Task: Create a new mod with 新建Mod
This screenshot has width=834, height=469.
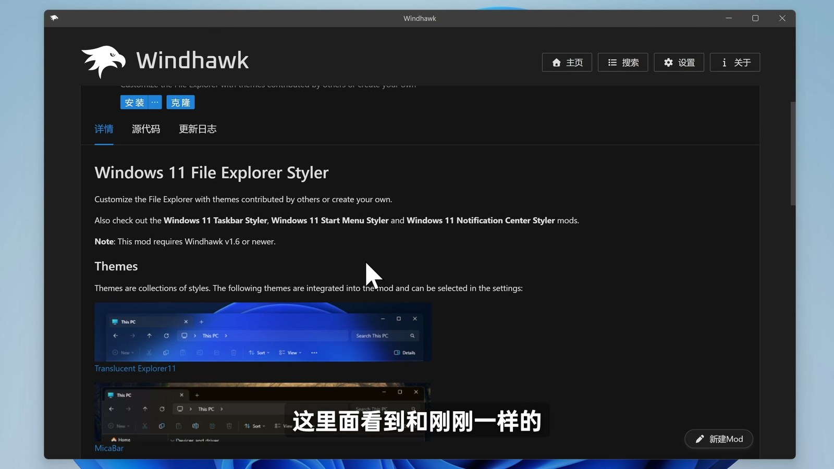Action: (719, 439)
